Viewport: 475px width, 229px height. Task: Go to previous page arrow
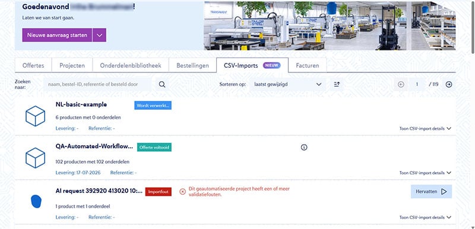pos(401,84)
